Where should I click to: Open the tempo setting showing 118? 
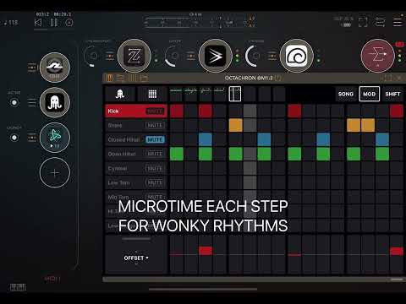point(10,22)
